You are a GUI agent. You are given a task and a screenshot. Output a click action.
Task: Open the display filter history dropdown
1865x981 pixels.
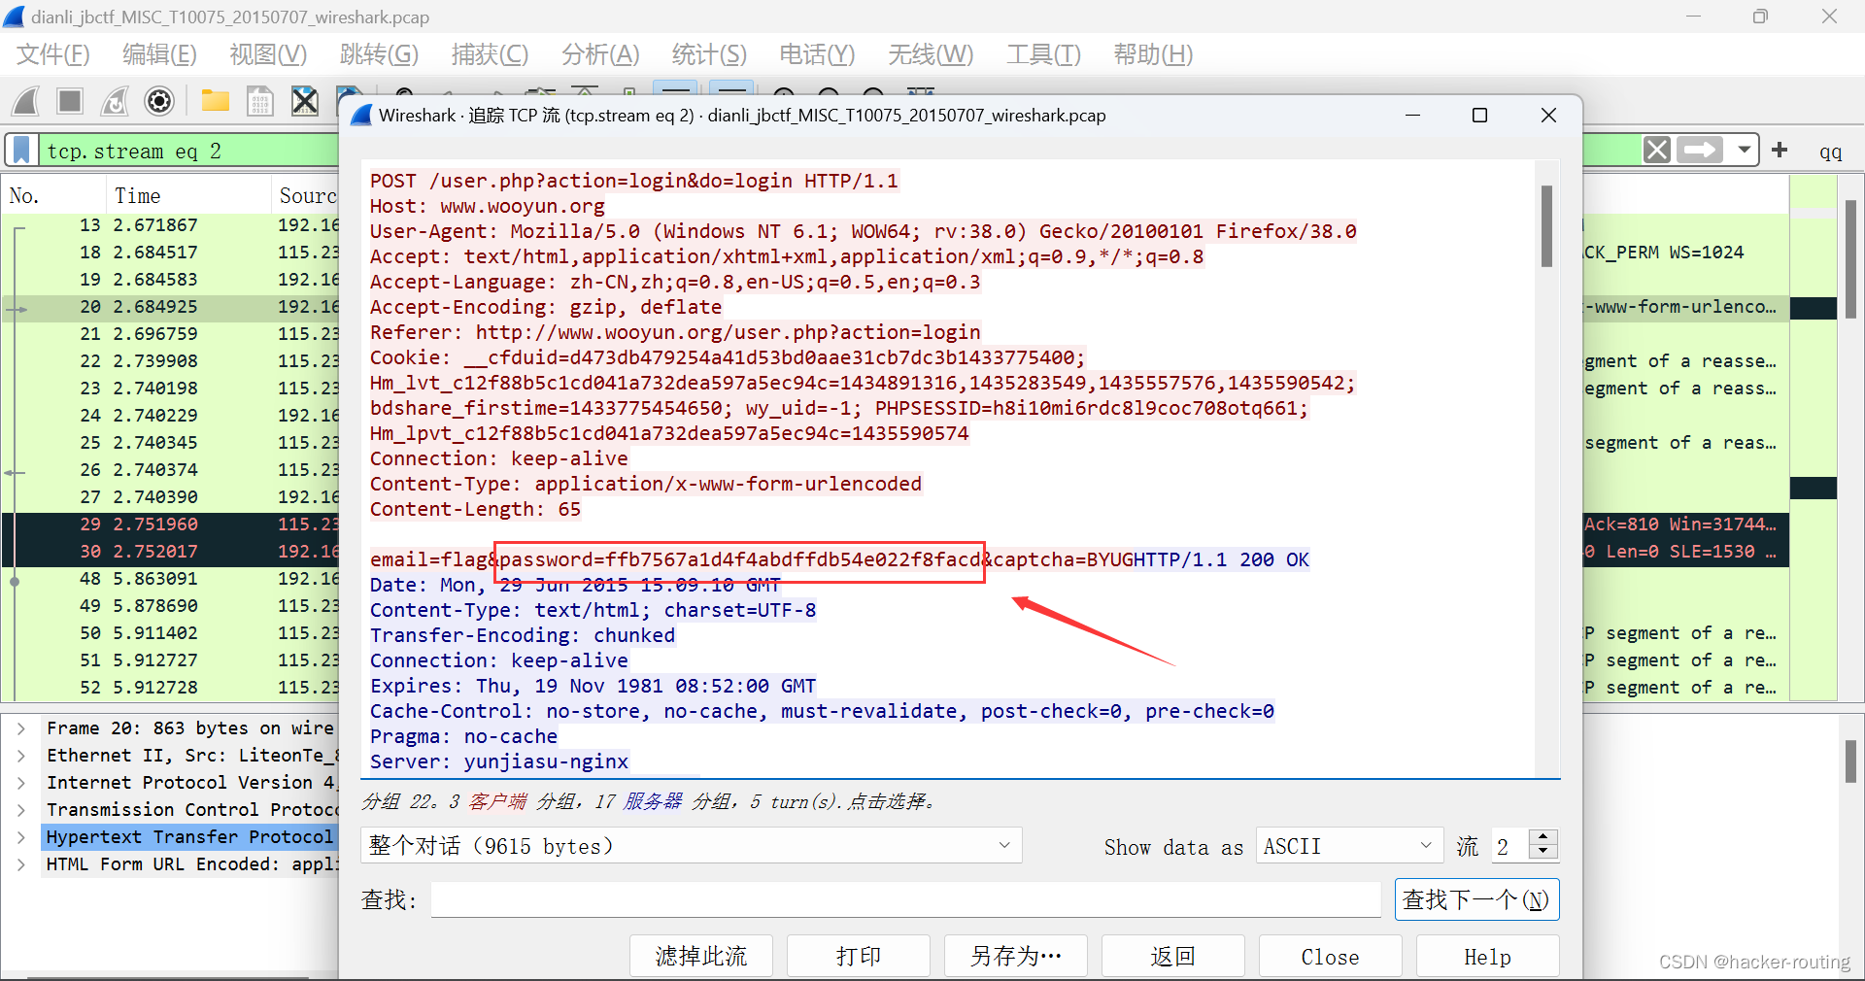tap(1745, 150)
